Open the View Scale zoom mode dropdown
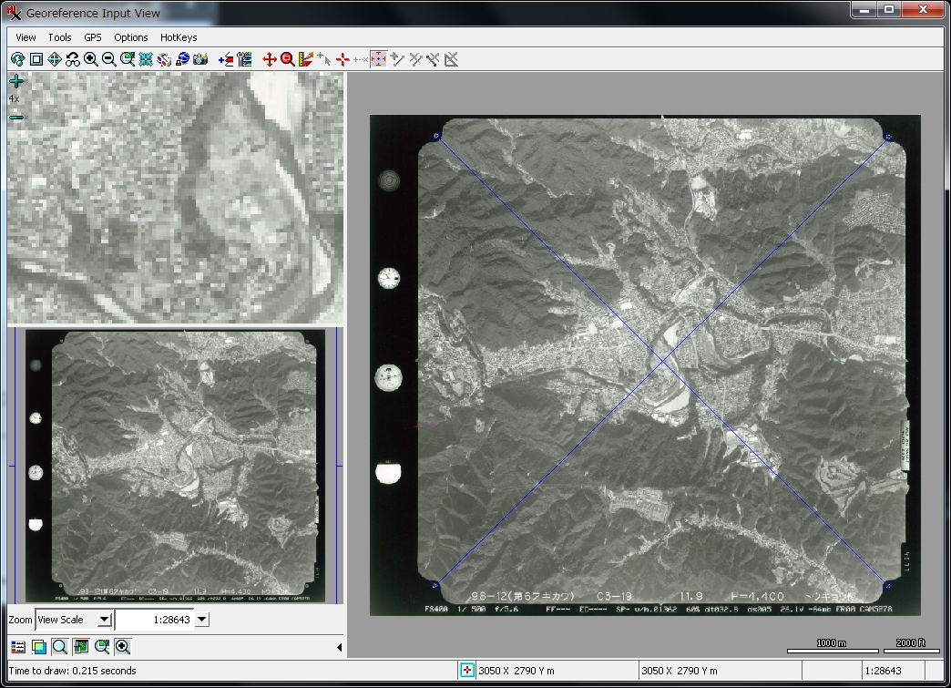The width and height of the screenshot is (951, 688). 104,620
